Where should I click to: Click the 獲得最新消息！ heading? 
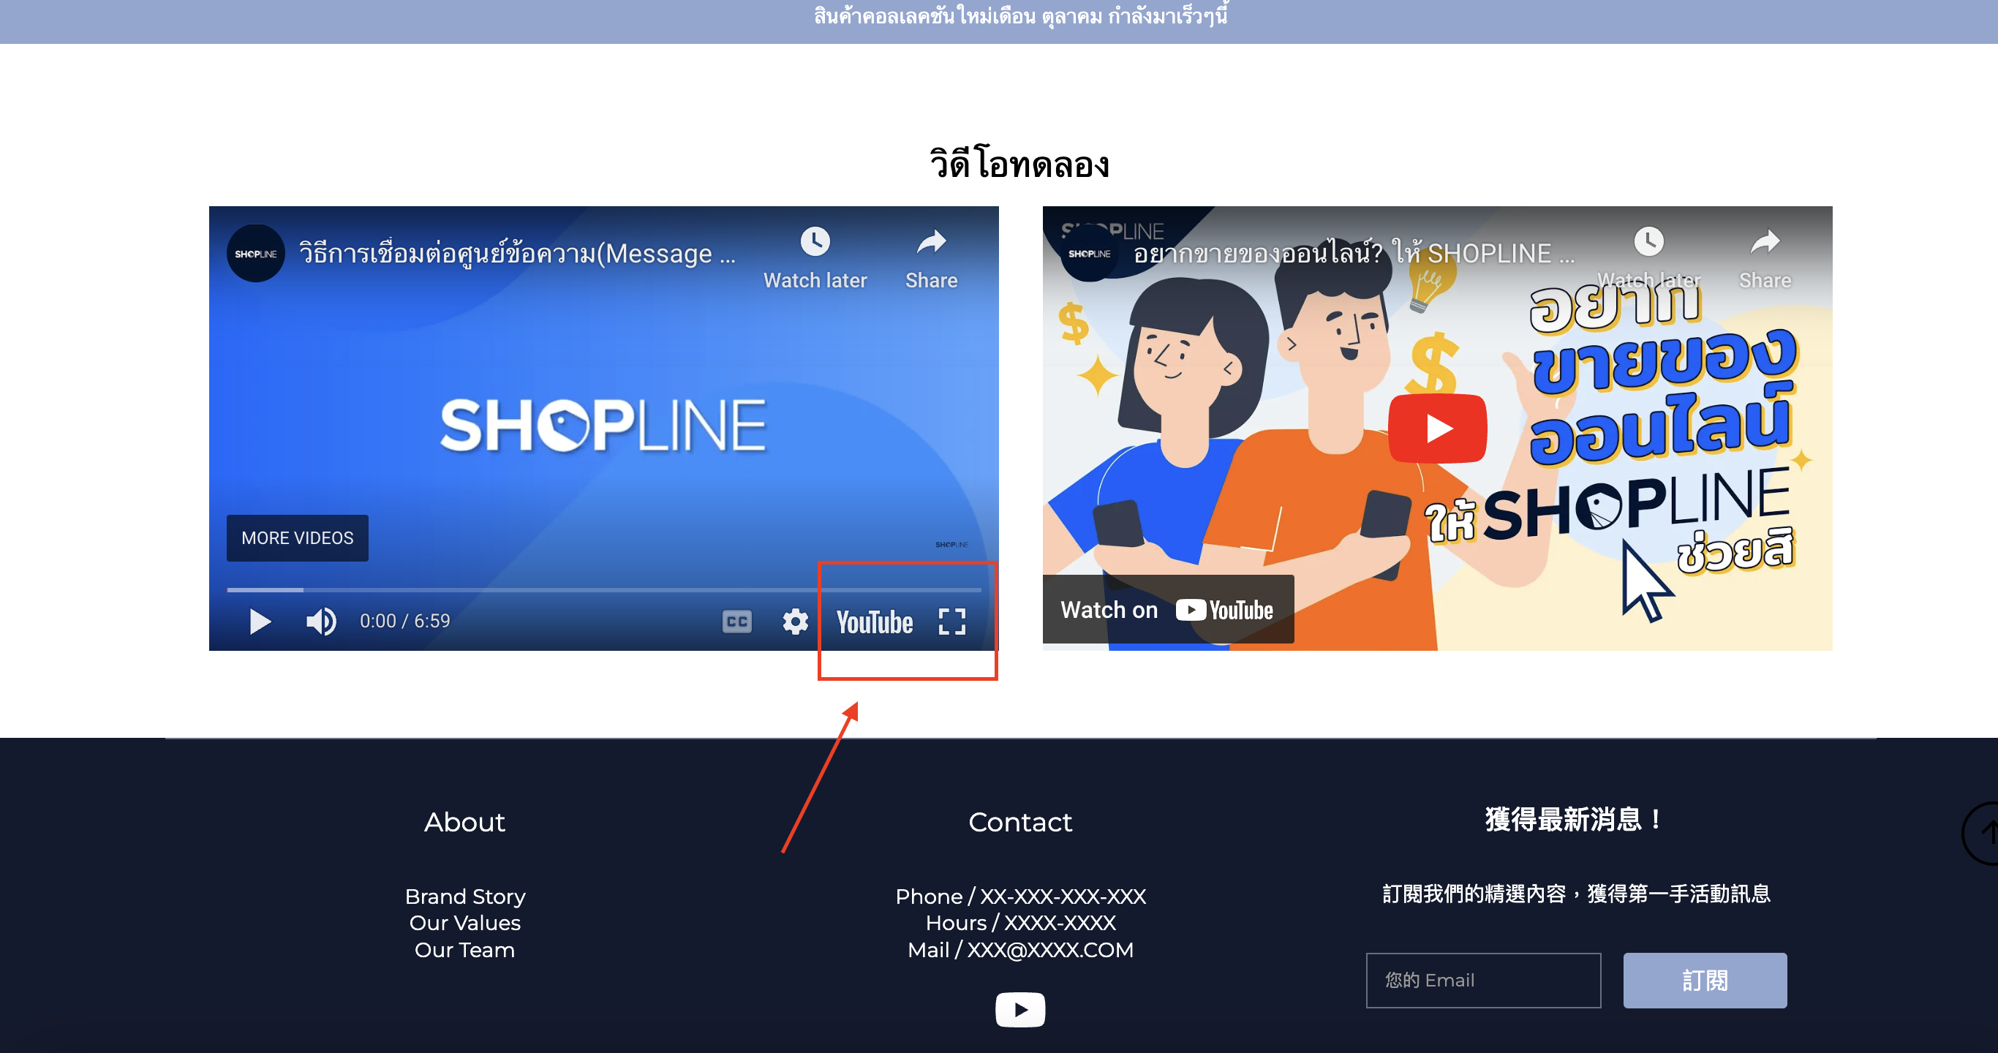(x=1574, y=820)
